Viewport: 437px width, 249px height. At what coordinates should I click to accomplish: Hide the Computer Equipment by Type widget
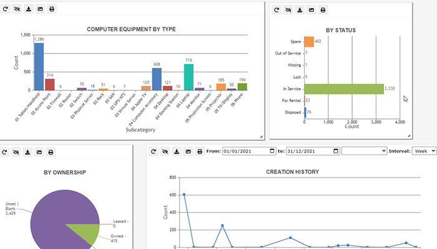pyautogui.click(x=17, y=9)
